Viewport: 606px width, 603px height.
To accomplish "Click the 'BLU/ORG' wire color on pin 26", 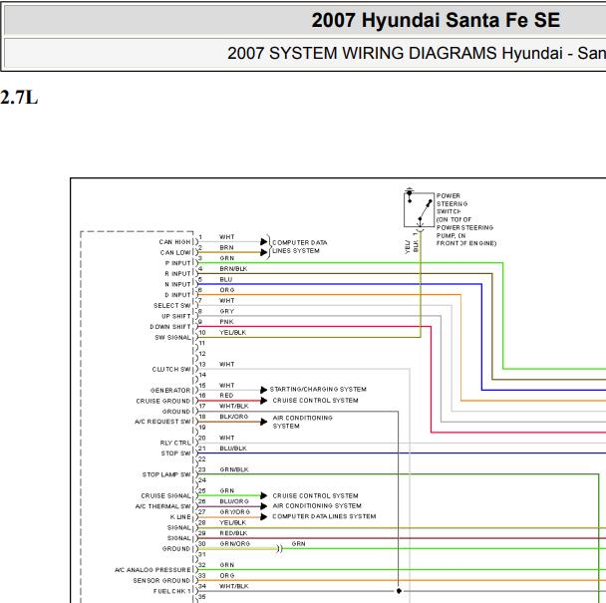I will point(234,501).
